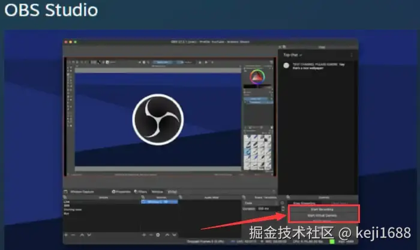The width and height of the screenshot is (420, 250).
Task: Pop out the Controls dock icon
Action: [288, 197]
